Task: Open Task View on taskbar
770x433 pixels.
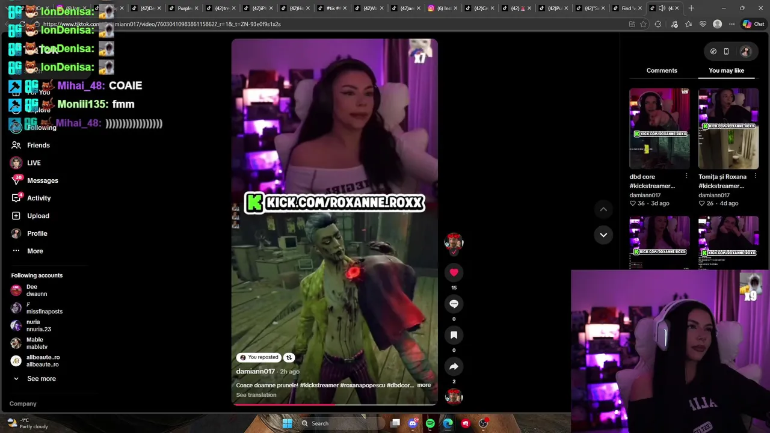Action: coord(395,423)
